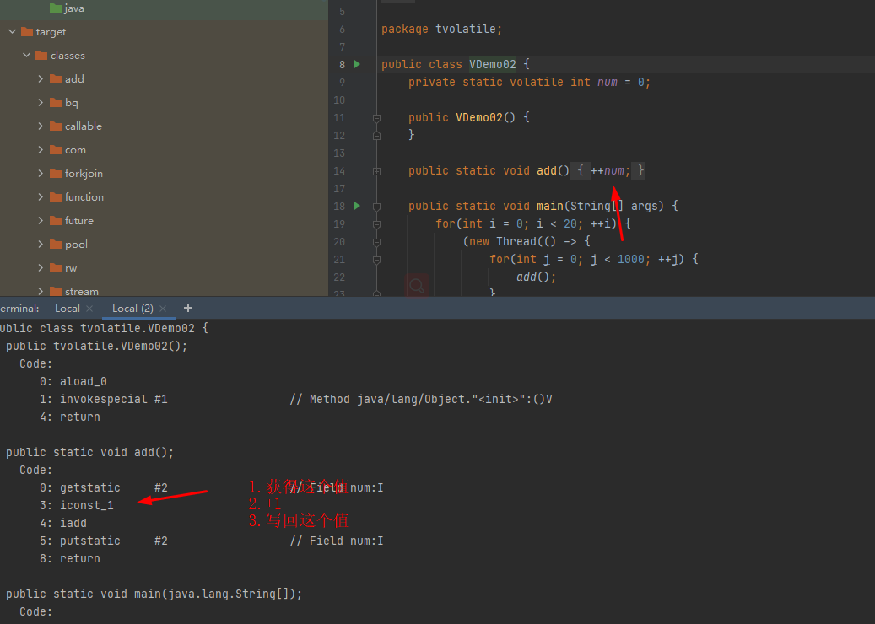Fold the Thread lambda at line 20
Screen dimensions: 875x624
click(x=376, y=242)
